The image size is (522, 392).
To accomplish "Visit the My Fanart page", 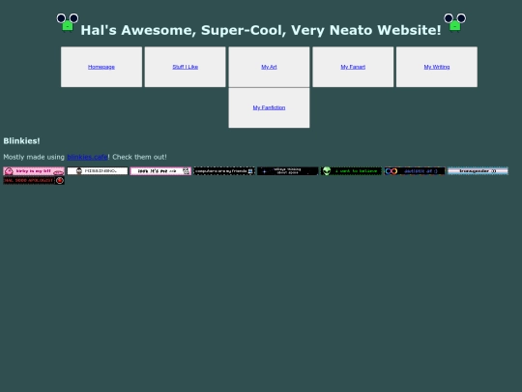I will 353,67.
